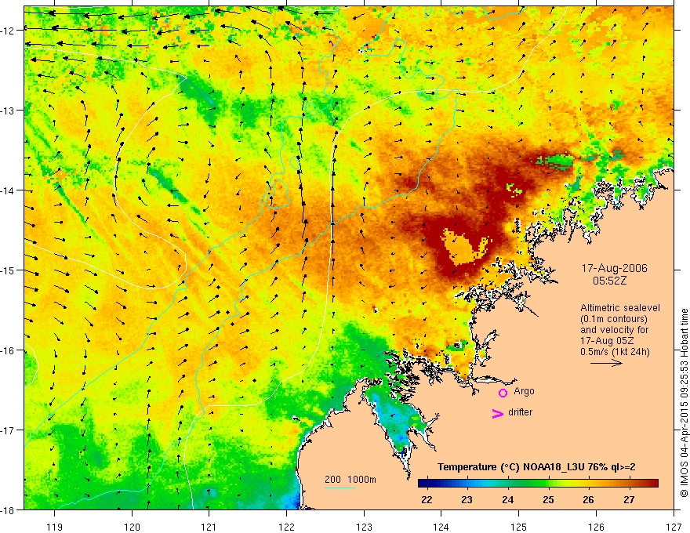The image size is (690, 533).
Task: Click the longitude axis label '120'
Action: 132,527
